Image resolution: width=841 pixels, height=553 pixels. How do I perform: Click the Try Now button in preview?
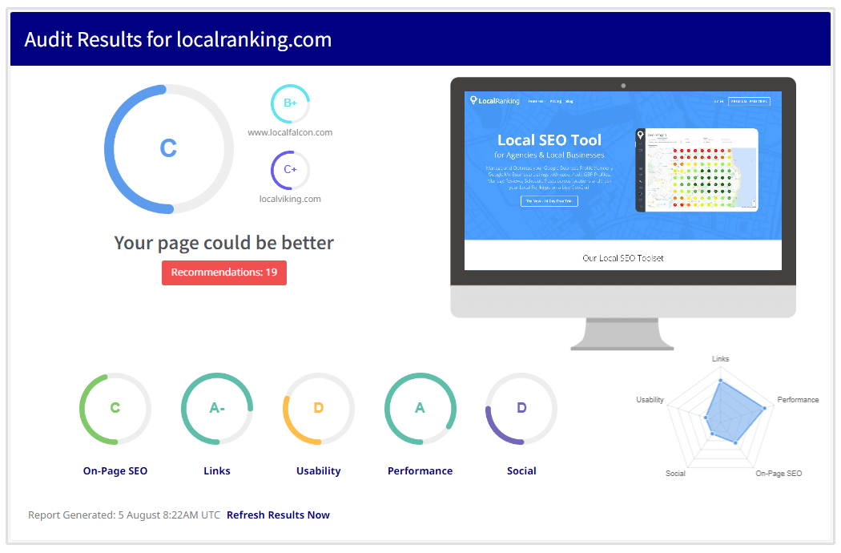pyautogui.click(x=549, y=201)
